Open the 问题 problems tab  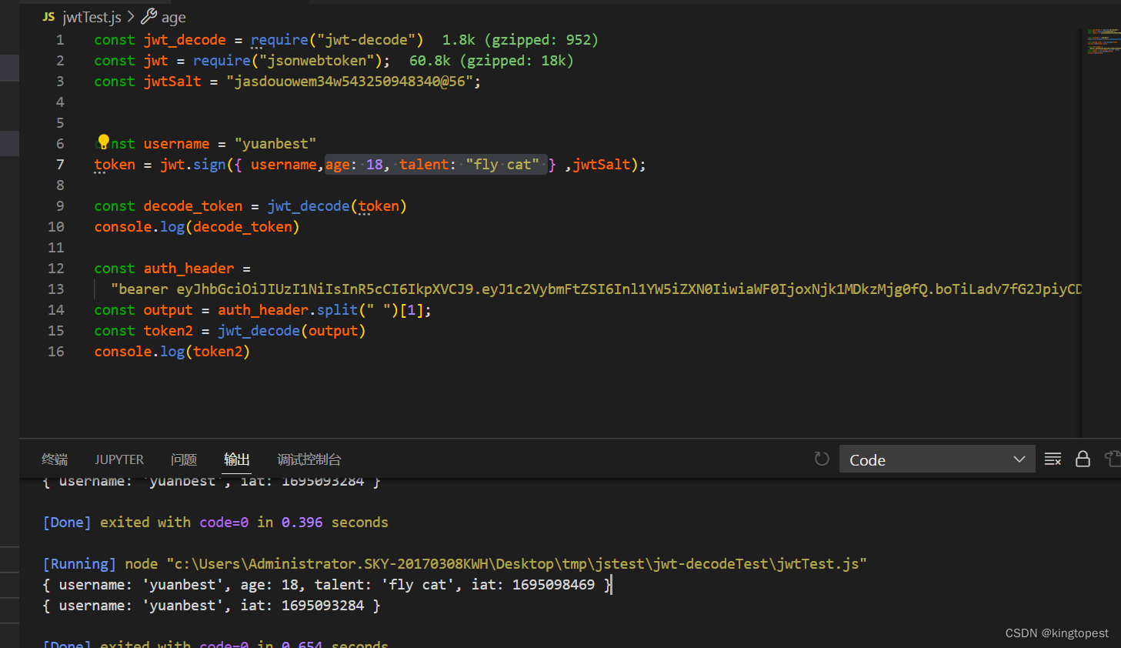pos(184,459)
